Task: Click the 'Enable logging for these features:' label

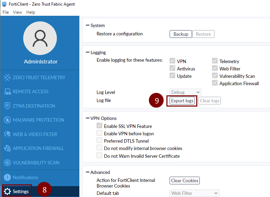Action: [130, 60]
